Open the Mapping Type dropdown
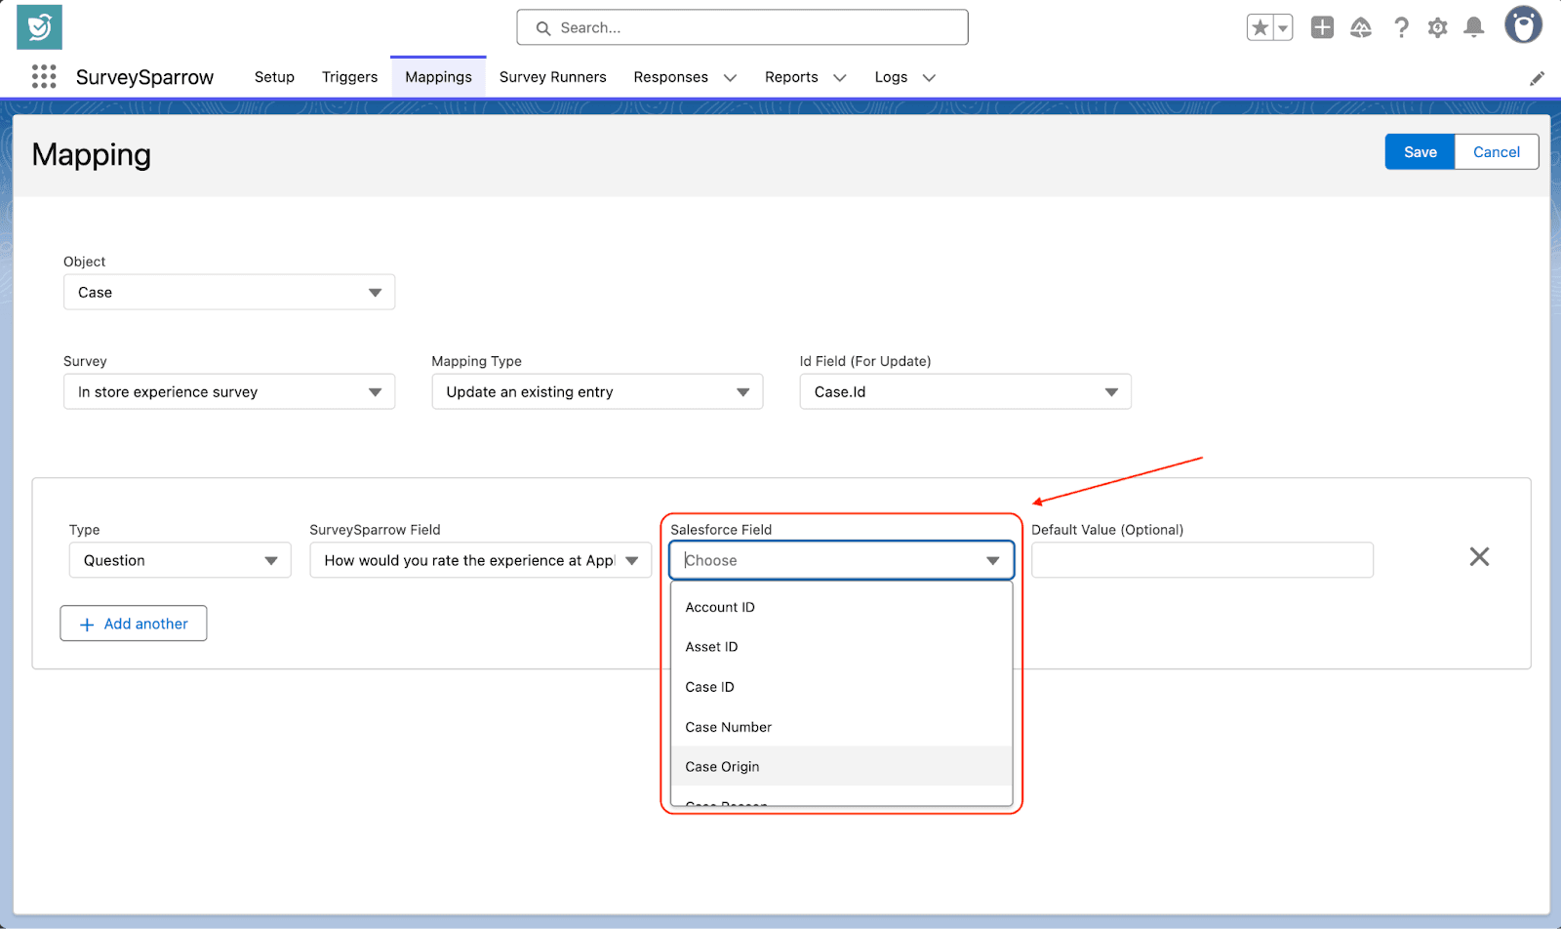Screen dimensions: 1561x929 [x=597, y=392]
